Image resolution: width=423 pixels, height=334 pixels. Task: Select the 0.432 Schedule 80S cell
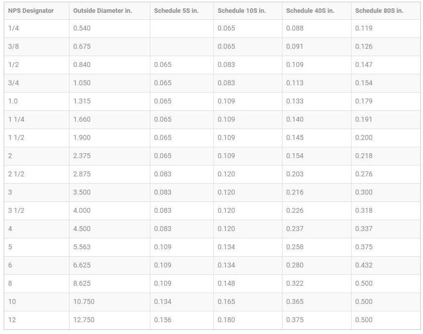pyautogui.click(x=364, y=265)
